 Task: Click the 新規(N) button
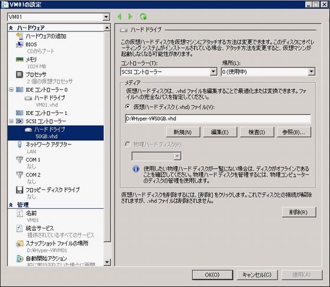pos(182,133)
